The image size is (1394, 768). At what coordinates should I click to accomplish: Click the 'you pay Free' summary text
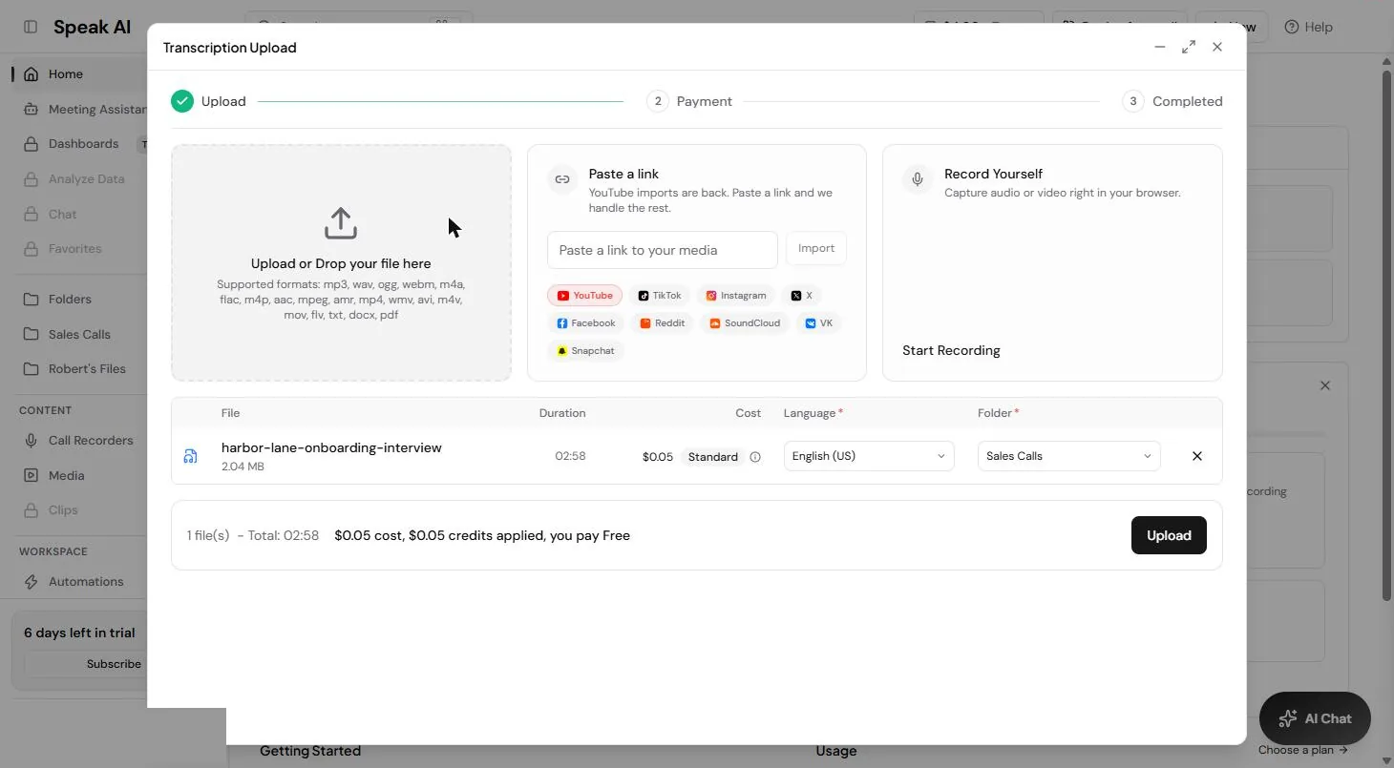click(x=590, y=535)
